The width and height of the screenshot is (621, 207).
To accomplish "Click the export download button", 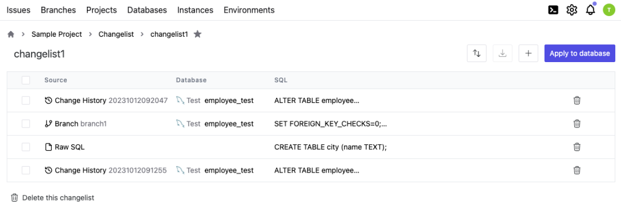I will point(503,53).
